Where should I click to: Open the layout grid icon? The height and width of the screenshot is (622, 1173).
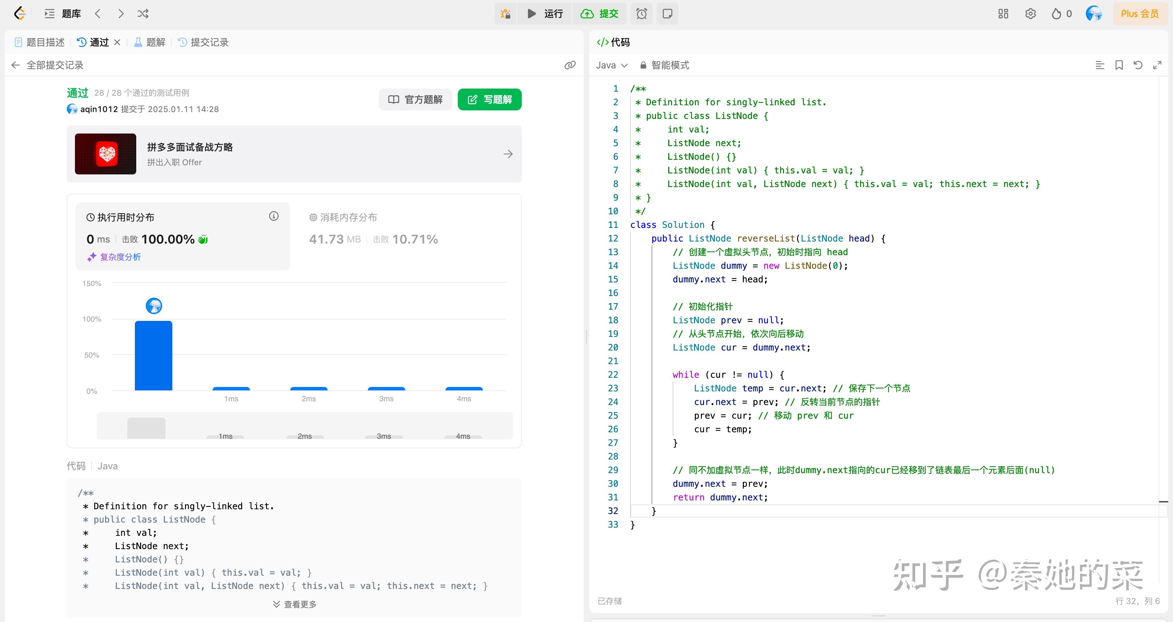click(1003, 14)
